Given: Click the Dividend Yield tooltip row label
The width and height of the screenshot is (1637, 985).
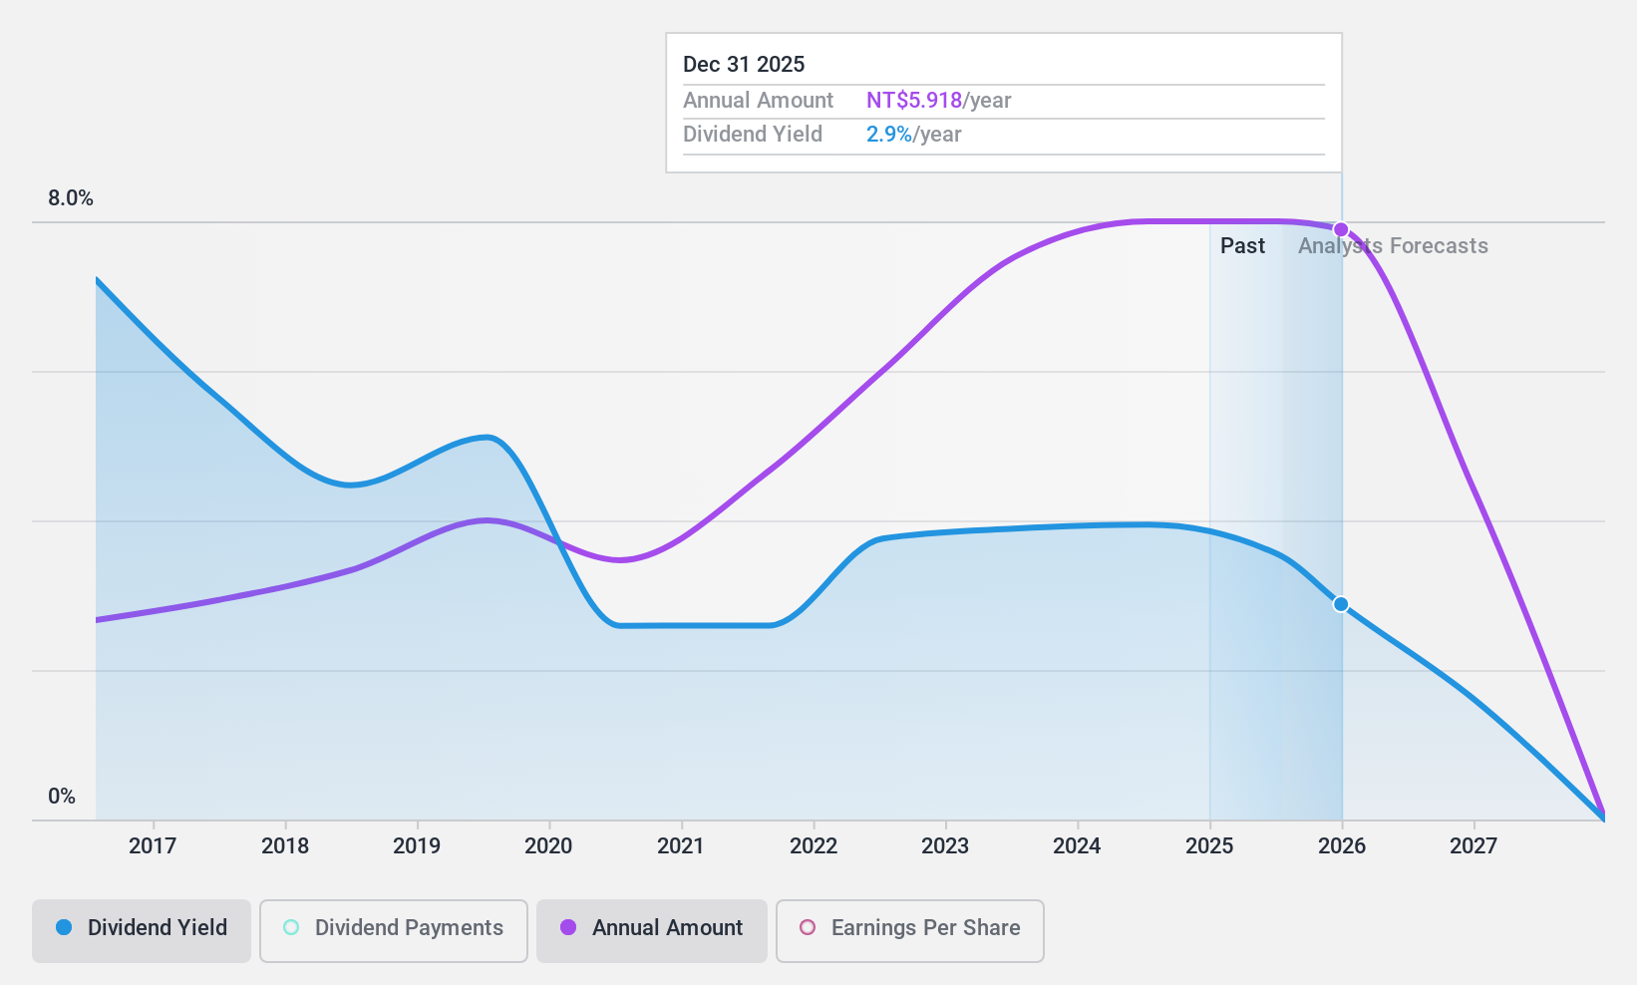Looking at the screenshot, I should coord(753,135).
